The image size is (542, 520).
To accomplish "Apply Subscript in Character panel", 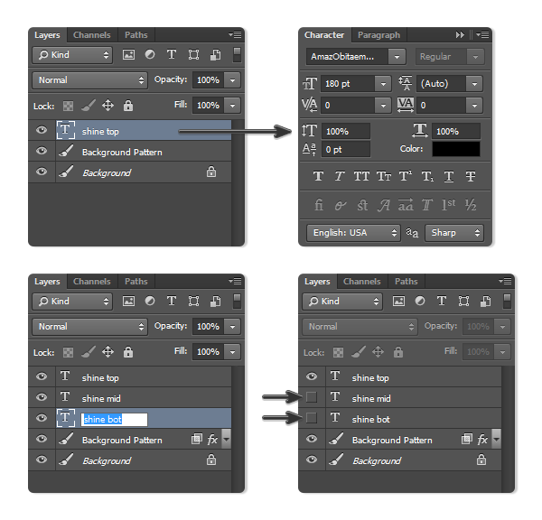I will pos(427,177).
